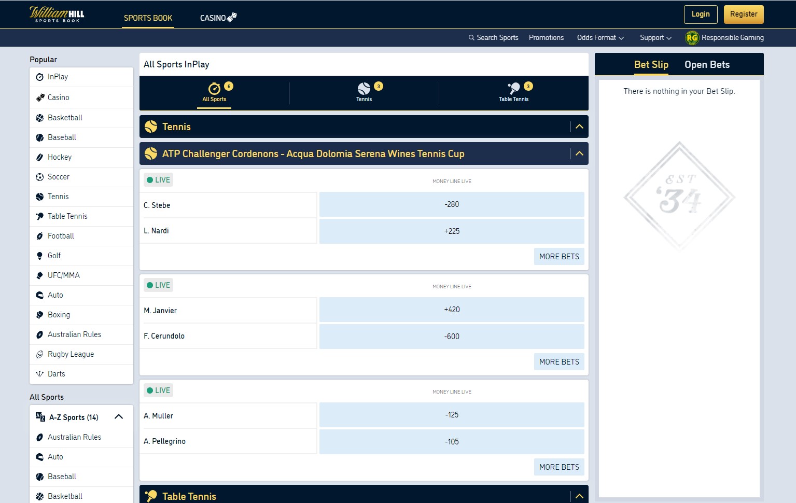Click the F. Cerundolo player name
The height and width of the screenshot is (503, 796).
pyautogui.click(x=164, y=336)
